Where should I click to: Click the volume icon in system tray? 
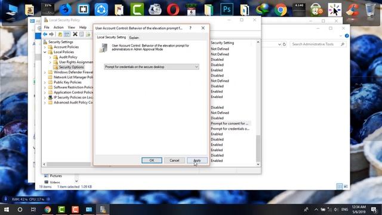336,210
